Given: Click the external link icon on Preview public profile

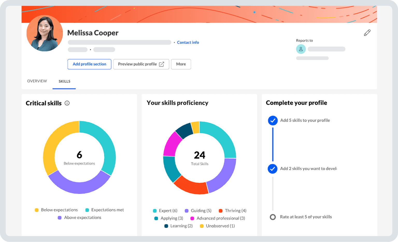Looking at the screenshot, I should click(x=161, y=64).
